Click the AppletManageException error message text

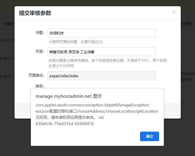click(x=97, y=114)
